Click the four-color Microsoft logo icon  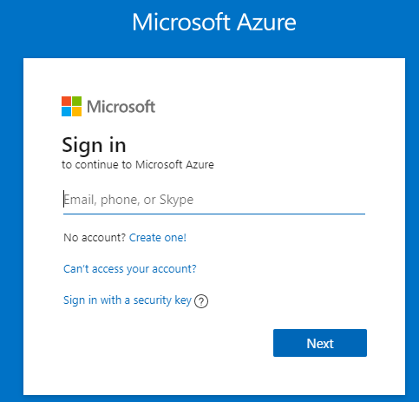click(x=71, y=106)
